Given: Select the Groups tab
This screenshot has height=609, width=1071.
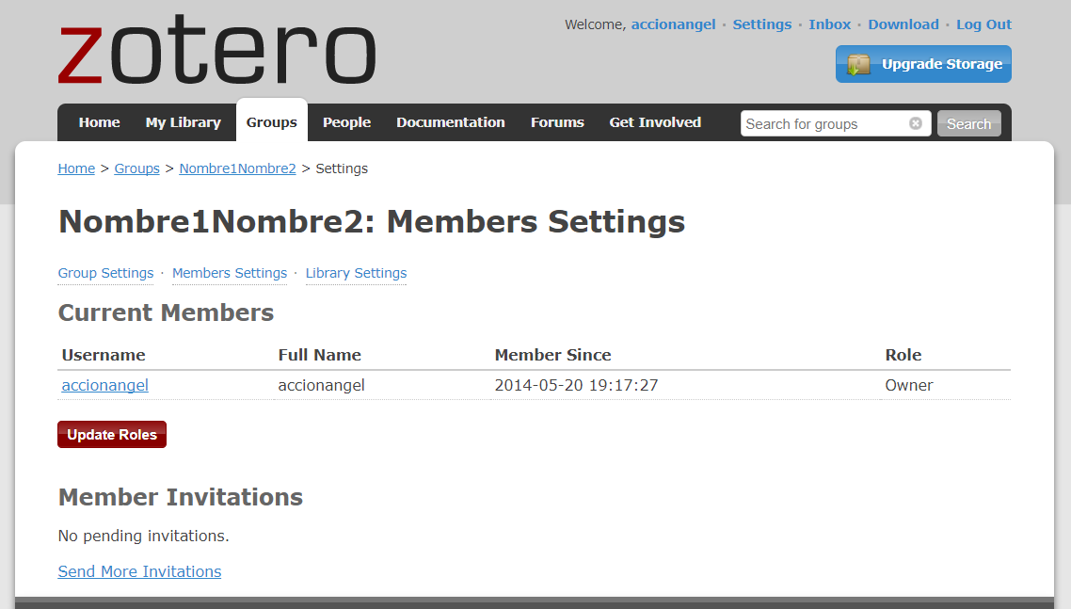Looking at the screenshot, I should [x=271, y=122].
